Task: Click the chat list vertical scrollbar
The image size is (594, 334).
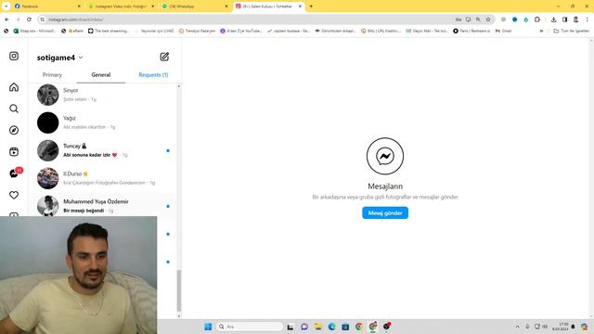Action: tap(179, 290)
